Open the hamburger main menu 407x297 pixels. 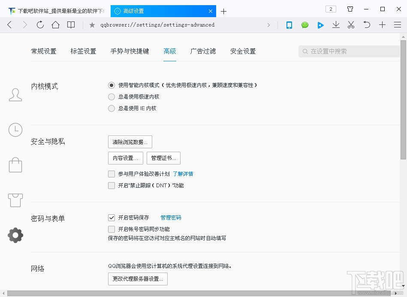point(397,25)
